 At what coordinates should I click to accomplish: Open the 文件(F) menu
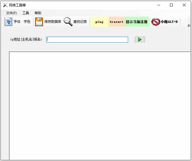pos(11,13)
